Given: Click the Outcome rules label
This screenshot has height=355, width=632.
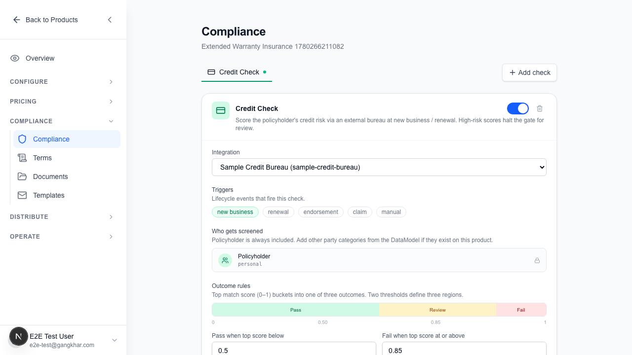Looking at the screenshot, I should (x=231, y=286).
